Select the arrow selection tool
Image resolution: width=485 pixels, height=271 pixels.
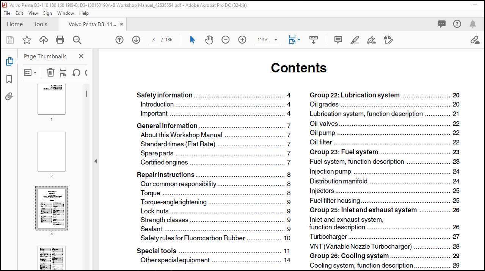(x=192, y=40)
